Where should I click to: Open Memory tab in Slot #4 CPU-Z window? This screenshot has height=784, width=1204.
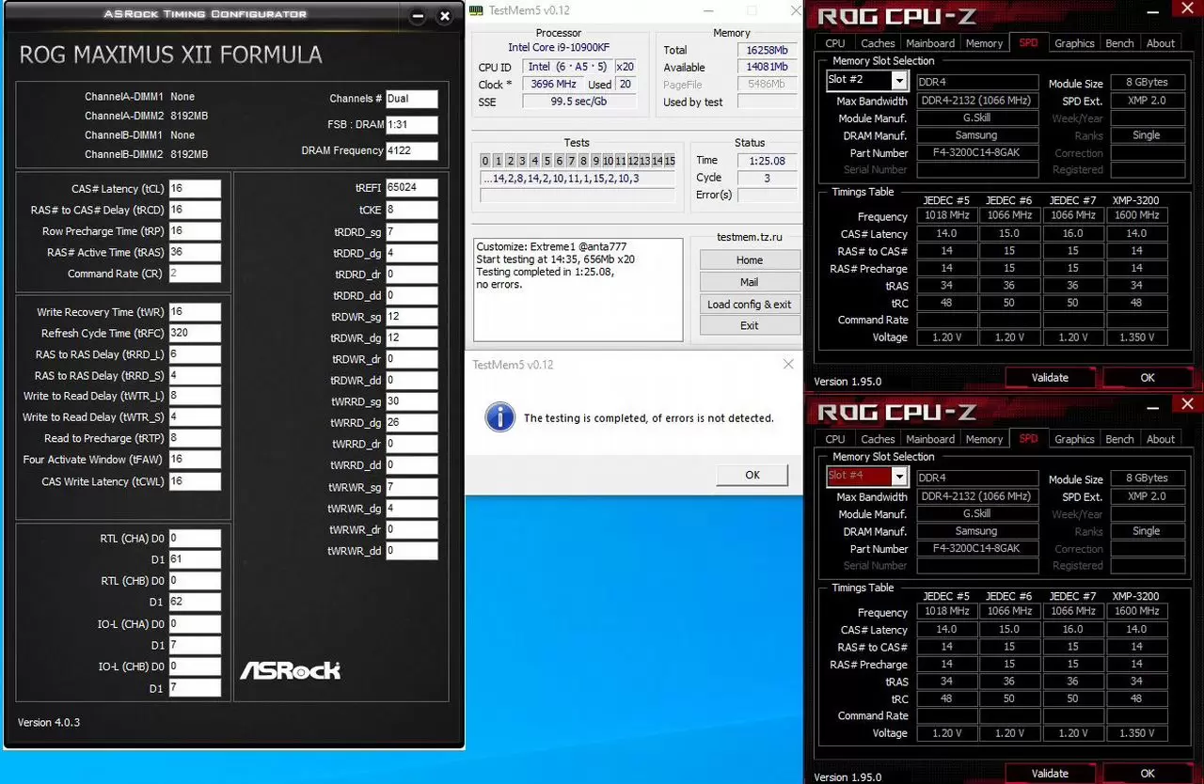pos(984,439)
